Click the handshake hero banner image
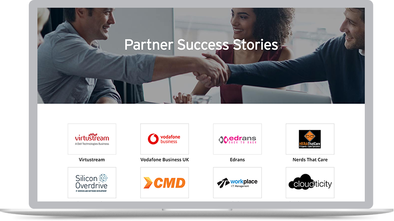Viewport: 394px width, 221px height. point(201,55)
